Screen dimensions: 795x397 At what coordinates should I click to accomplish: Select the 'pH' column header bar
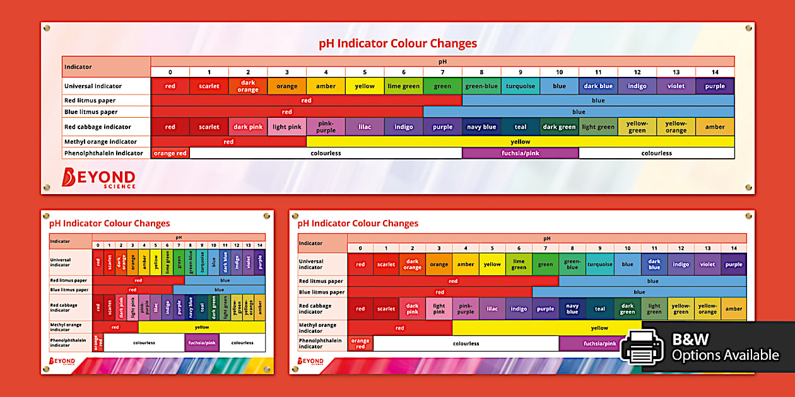pyautogui.click(x=442, y=61)
